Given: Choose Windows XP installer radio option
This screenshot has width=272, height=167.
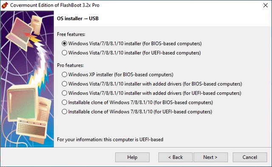Looking at the screenshot, I should [x=117, y=75].
